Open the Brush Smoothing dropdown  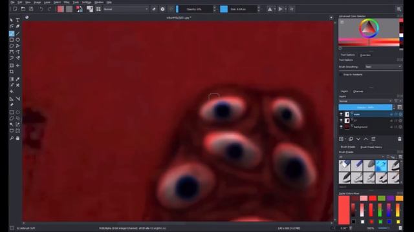[x=384, y=67]
